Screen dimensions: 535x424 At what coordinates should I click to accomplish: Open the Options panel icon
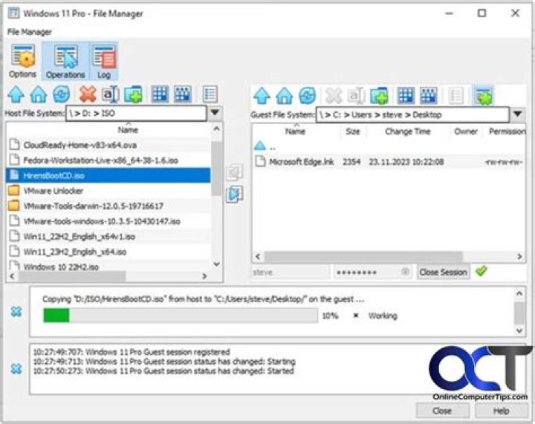tap(22, 62)
